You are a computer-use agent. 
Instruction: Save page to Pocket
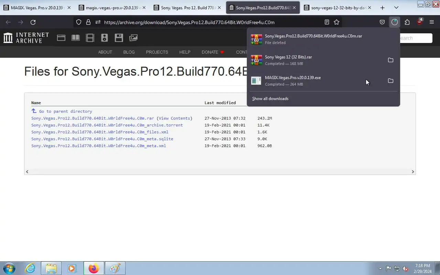(382, 22)
